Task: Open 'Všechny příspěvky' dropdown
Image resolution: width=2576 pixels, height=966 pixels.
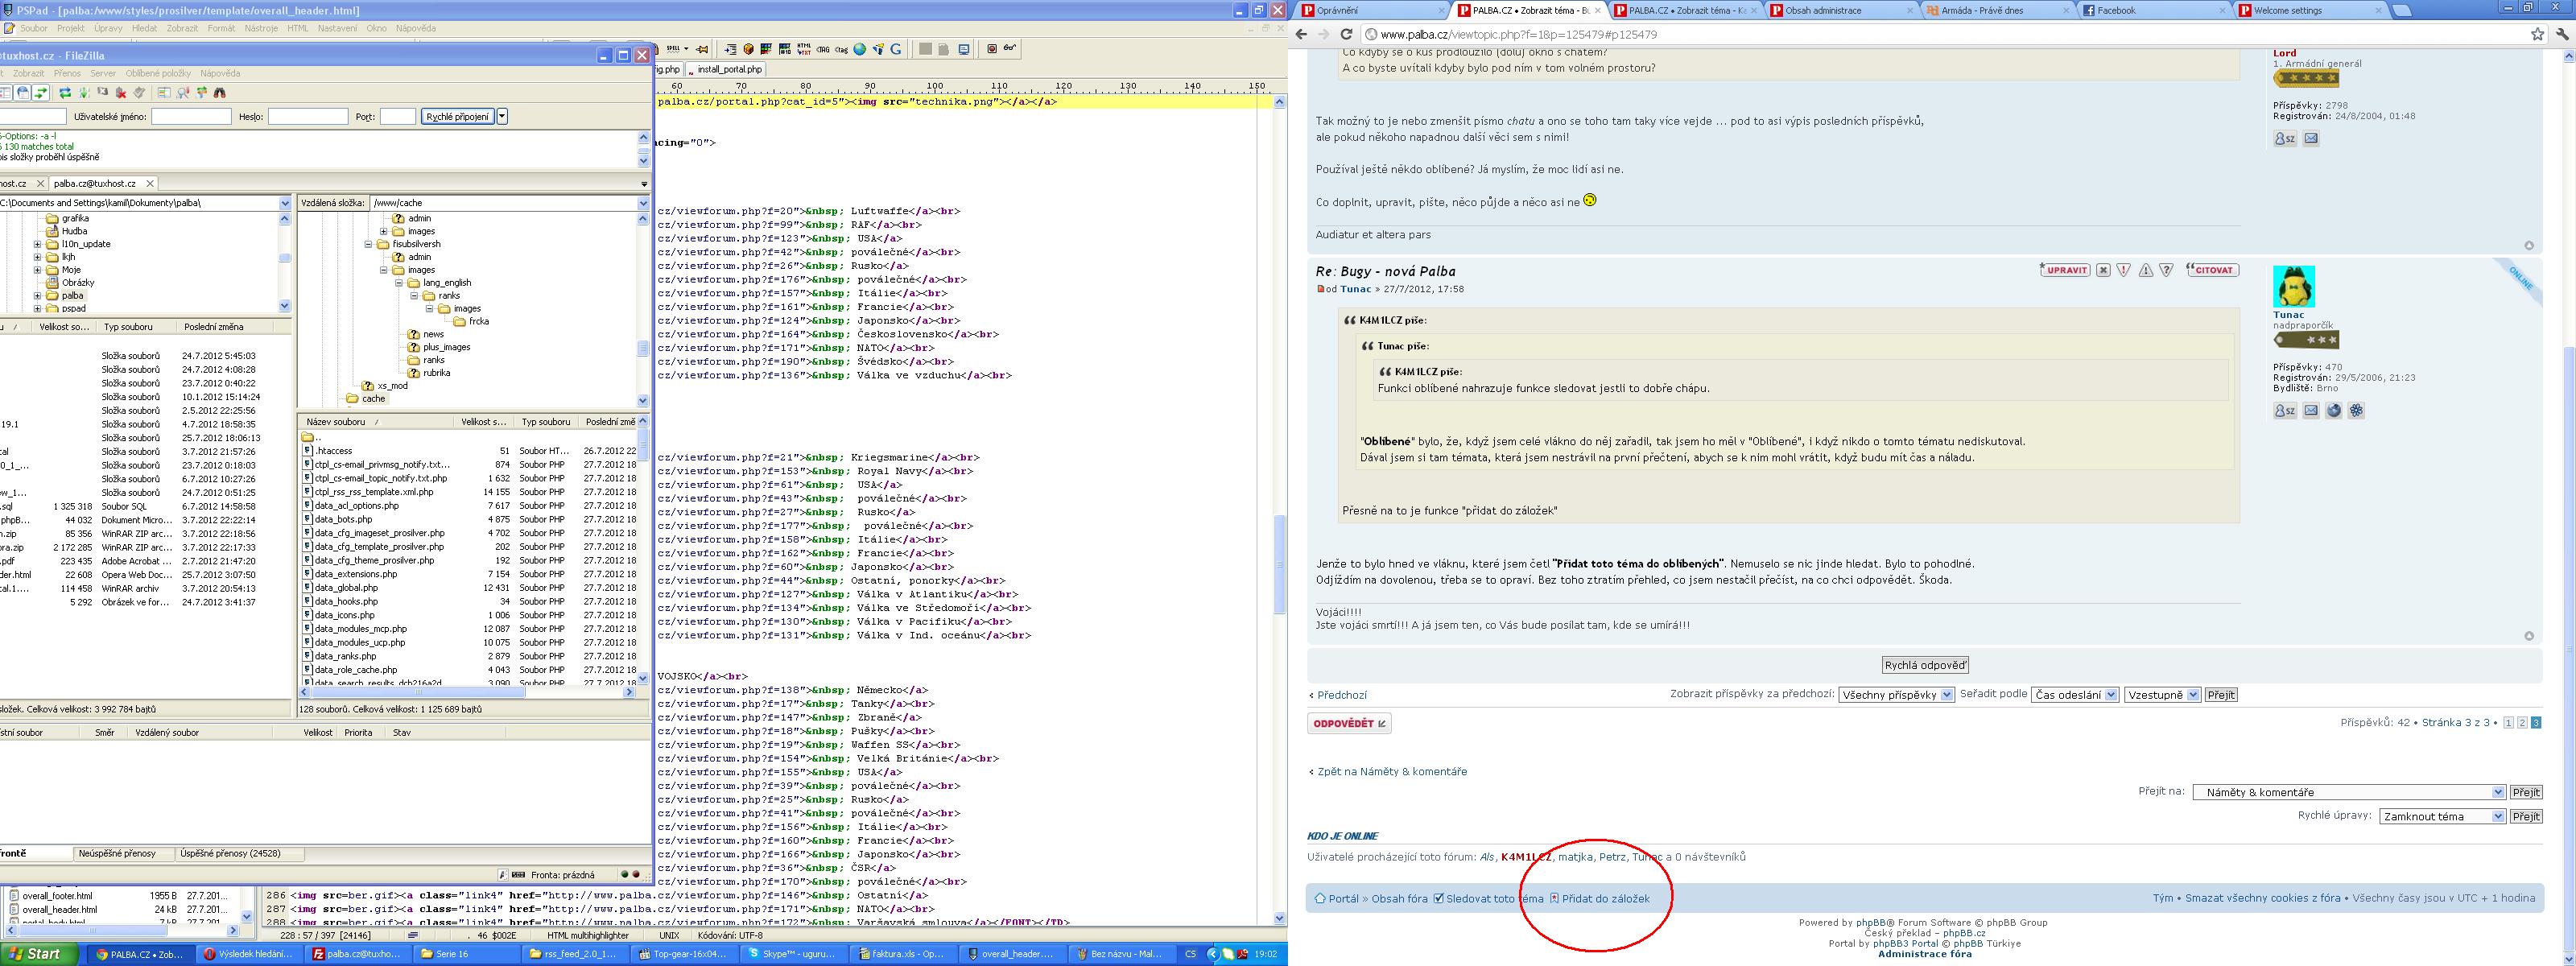Action: click(1895, 695)
